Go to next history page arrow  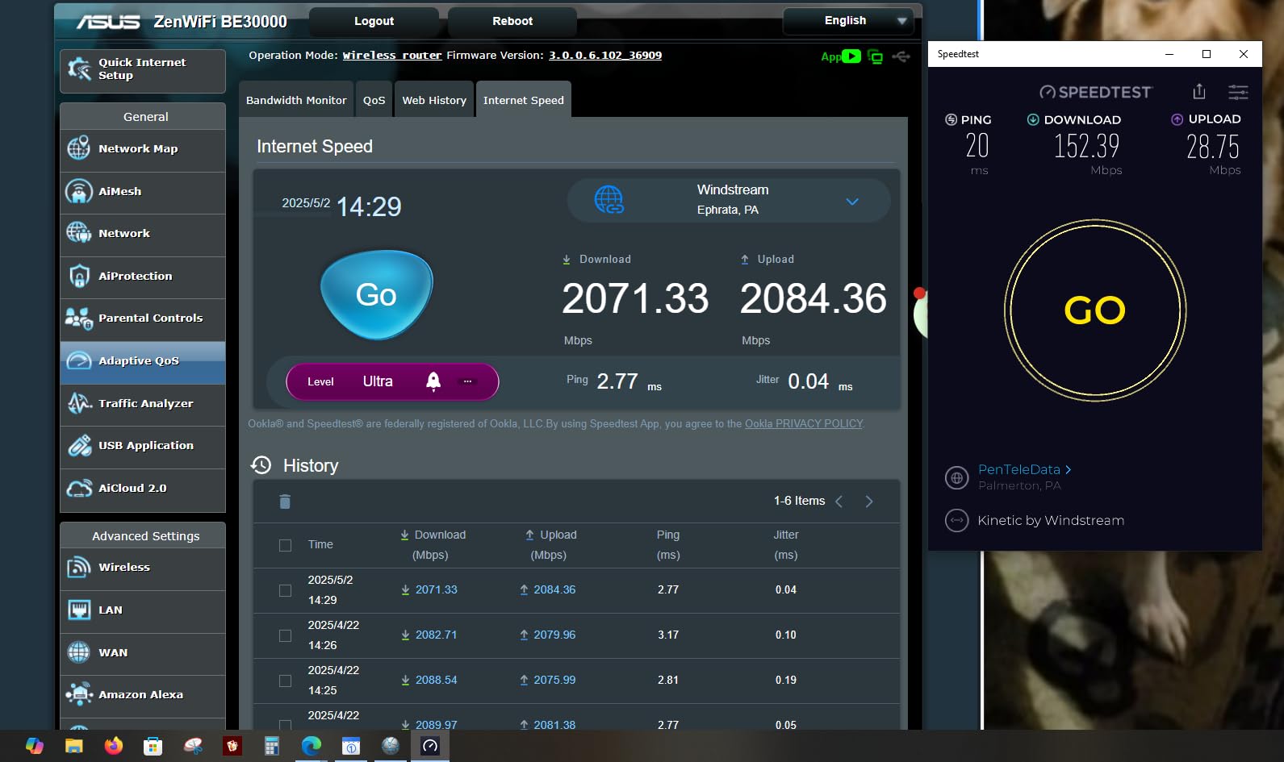pyautogui.click(x=869, y=502)
